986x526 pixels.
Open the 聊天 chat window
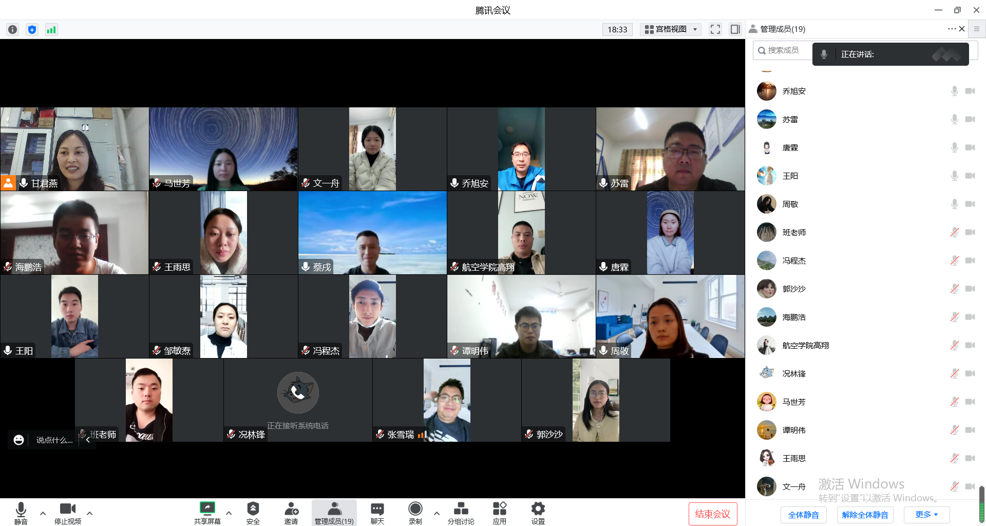click(x=377, y=513)
